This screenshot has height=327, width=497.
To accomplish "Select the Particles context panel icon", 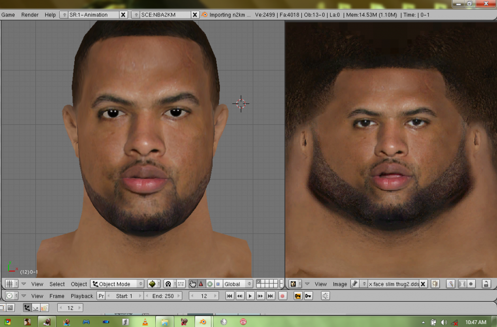I will (x=44, y=308).
